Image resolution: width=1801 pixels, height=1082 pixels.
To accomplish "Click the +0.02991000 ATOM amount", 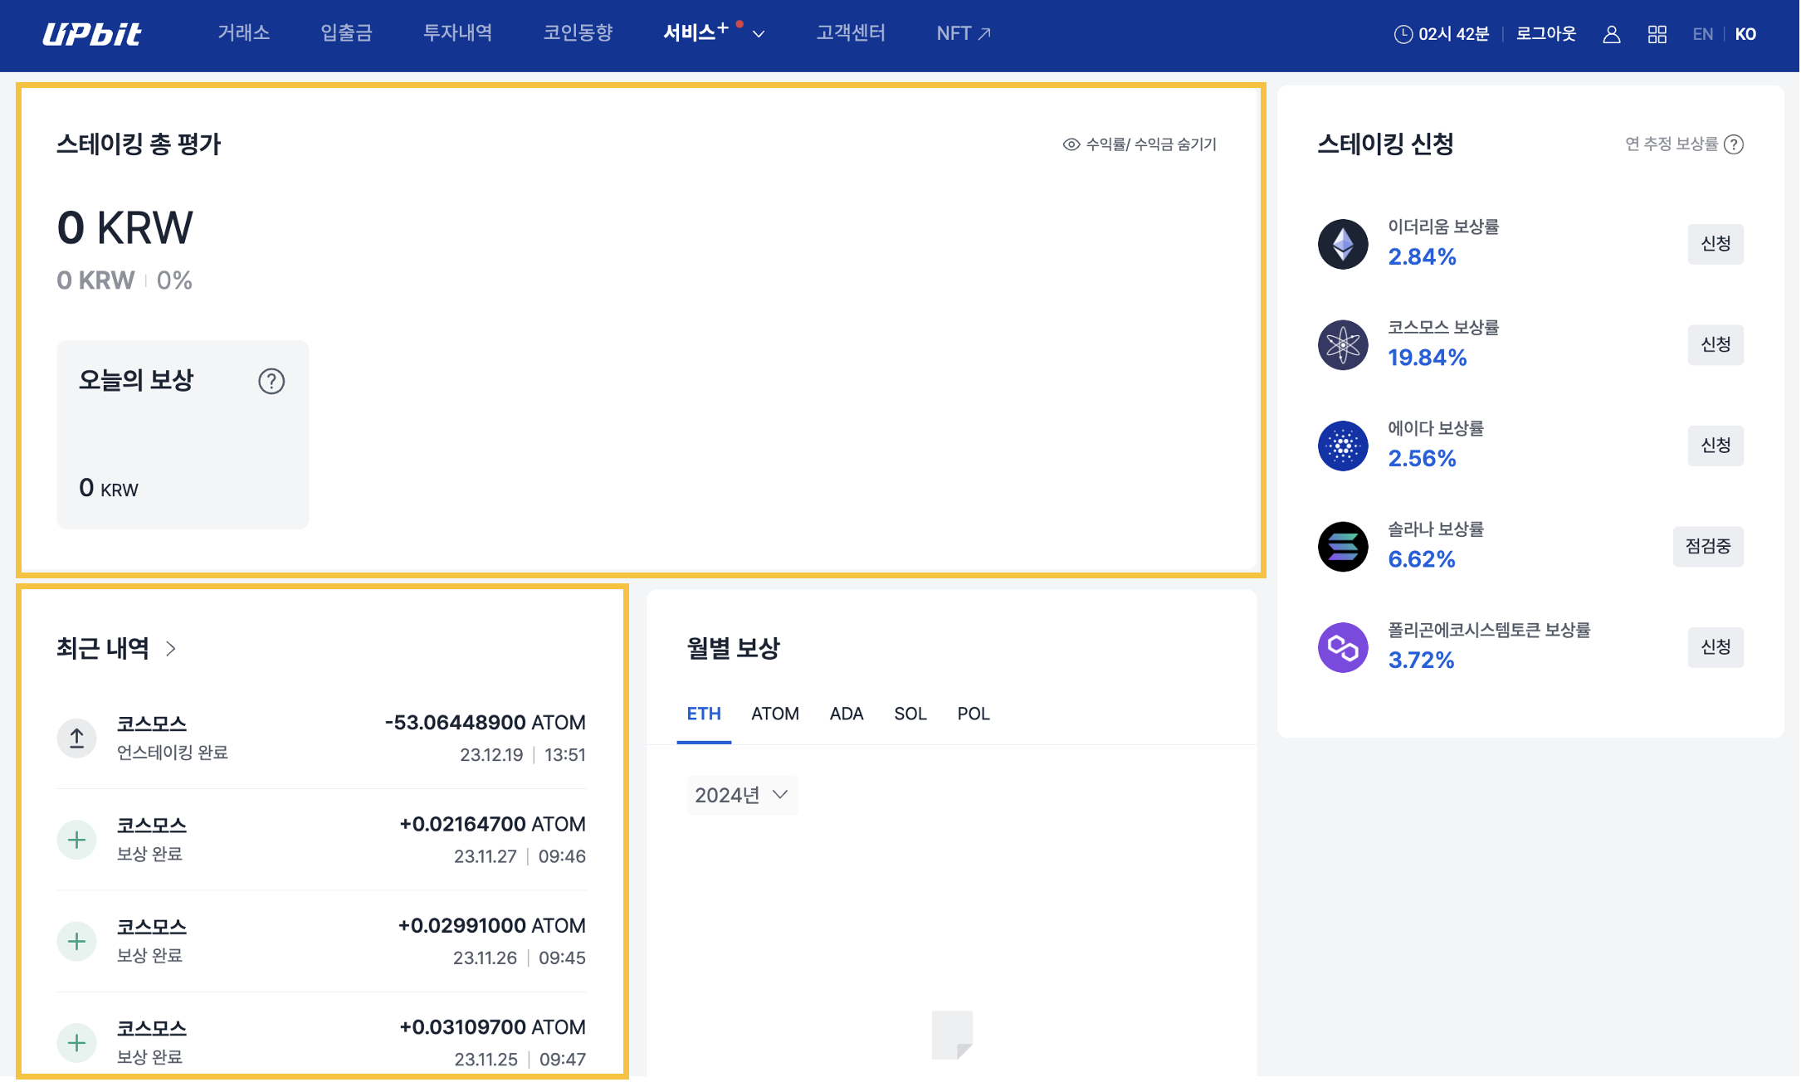I will [x=491, y=925].
